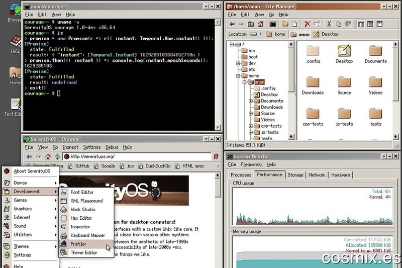Open Inspect menu in Browser

(70, 147)
